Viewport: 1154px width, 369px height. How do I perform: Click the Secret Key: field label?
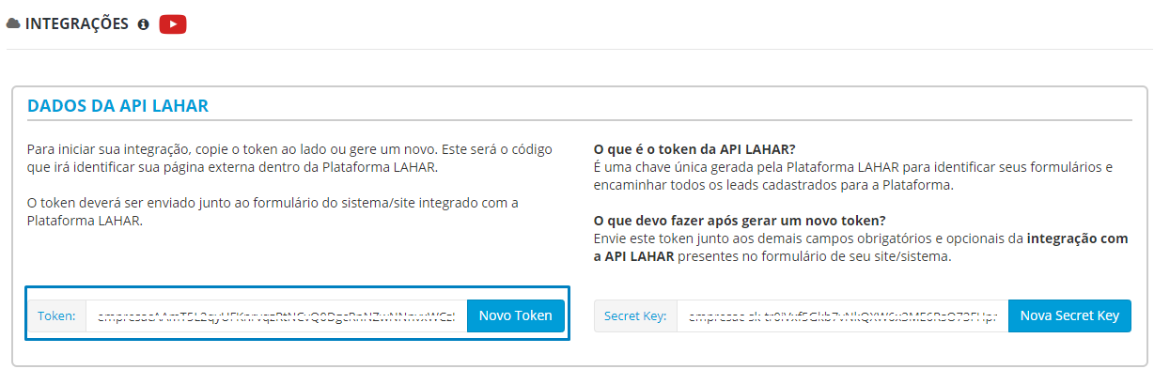click(x=635, y=315)
